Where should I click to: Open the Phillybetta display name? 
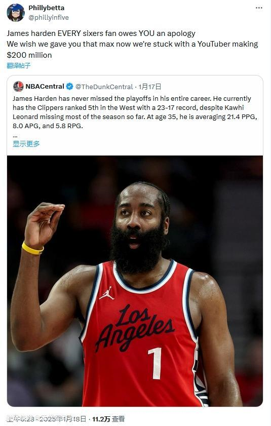[x=47, y=8]
